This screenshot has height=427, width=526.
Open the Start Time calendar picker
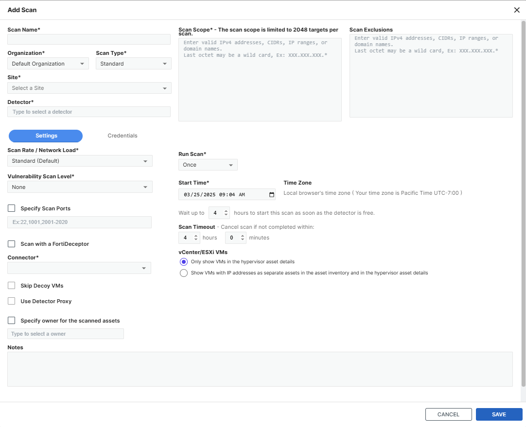[x=272, y=195]
